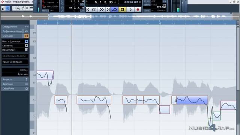Screen dimensions: 240x135
Task: Click the Play transport button
Action: [130, 9]
